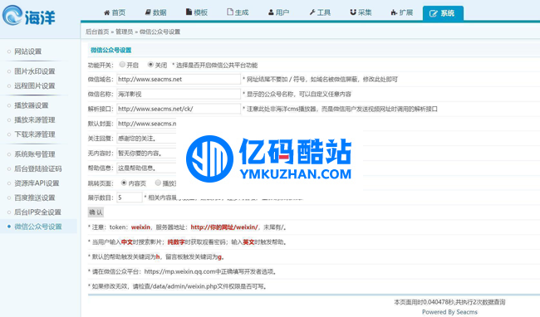Click 管理员 breadcrumb link
The height and width of the screenshot is (317, 540).
point(125,32)
